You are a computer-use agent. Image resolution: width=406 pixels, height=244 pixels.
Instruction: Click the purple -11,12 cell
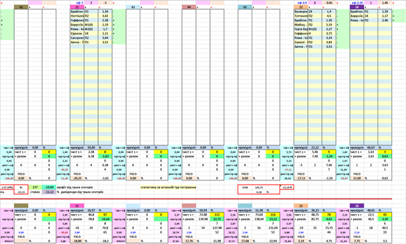pos(49,192)
